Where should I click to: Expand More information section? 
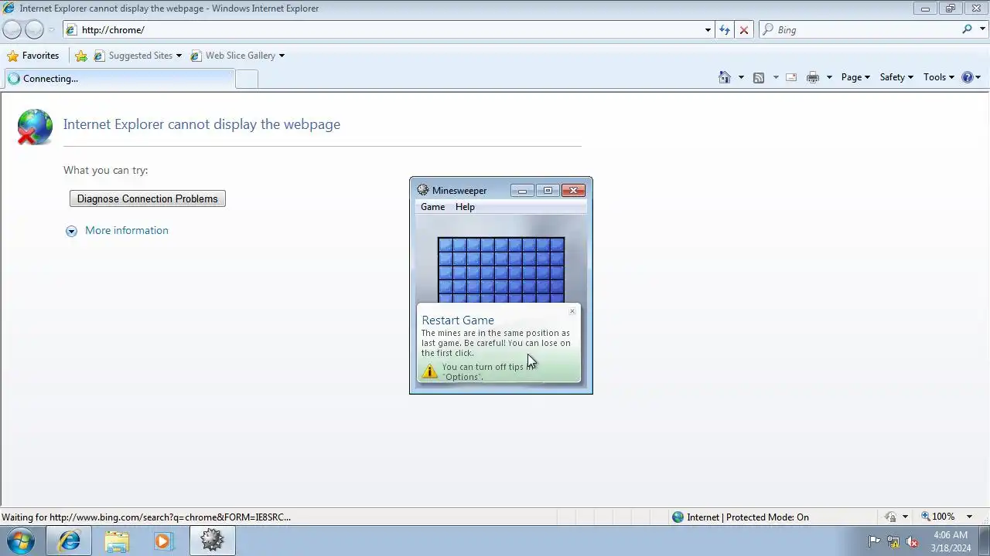71,231
